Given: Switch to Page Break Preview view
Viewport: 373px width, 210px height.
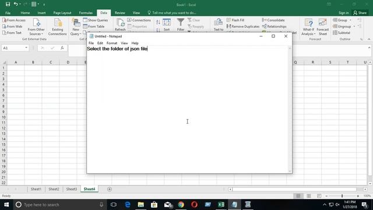Looking at the screenshot, I should point(319,196).
